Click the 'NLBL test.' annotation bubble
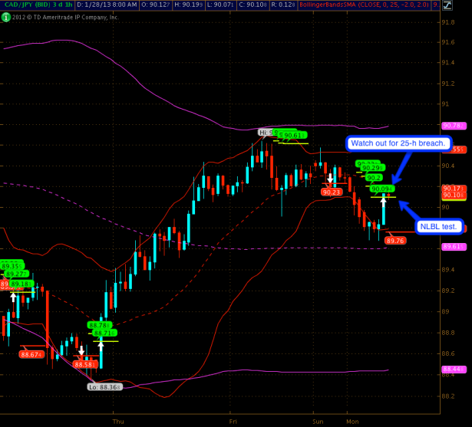472x427 pixels. (439, 226)
